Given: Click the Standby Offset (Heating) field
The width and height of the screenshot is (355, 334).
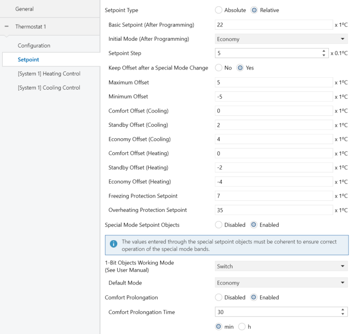Looking at the screenshot, I should coord(274,167).
